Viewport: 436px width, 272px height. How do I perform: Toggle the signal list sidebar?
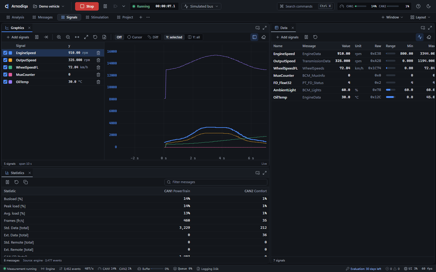coord(254,37)
